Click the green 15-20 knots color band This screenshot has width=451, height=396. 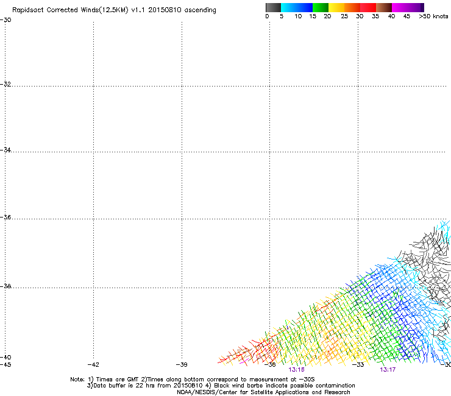[321, 7]
